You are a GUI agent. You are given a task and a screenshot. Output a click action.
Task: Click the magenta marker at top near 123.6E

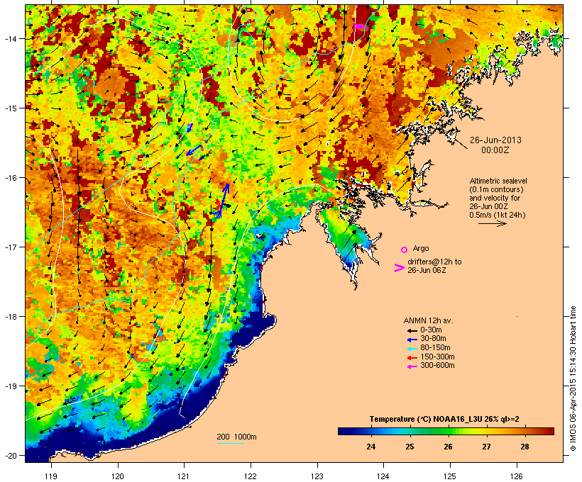pos(359,26)
